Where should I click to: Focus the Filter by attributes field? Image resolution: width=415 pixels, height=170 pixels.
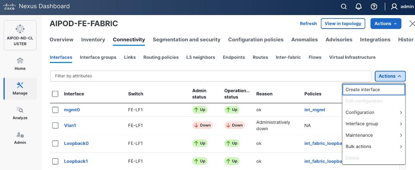(211, 76)
